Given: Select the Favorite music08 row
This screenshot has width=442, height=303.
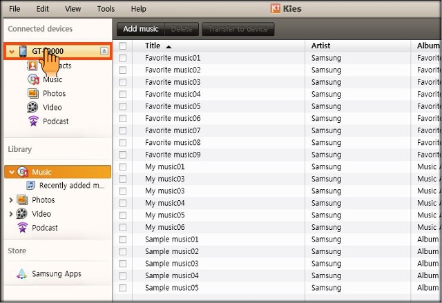Looking at the screenshot, I should pos(277,143).
